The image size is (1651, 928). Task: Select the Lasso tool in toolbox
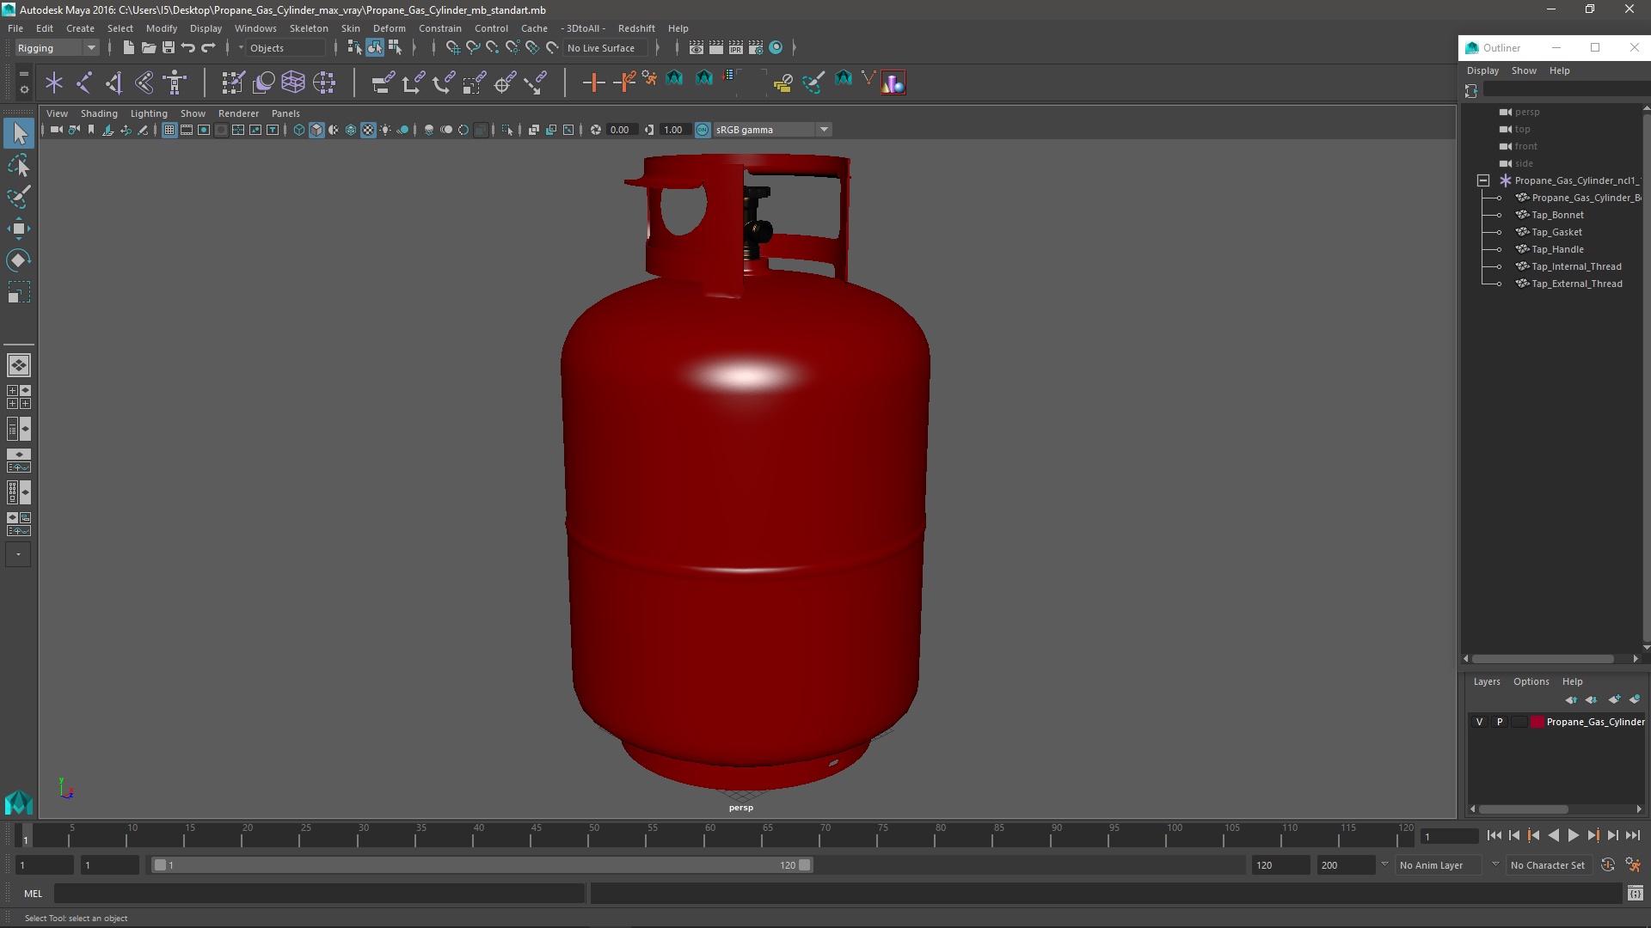19,165
